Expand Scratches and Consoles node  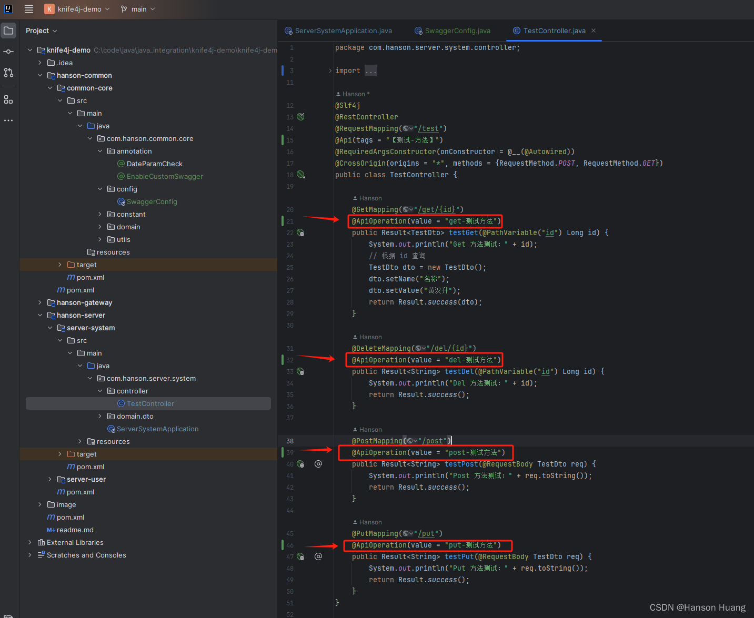tap(29, 555)
